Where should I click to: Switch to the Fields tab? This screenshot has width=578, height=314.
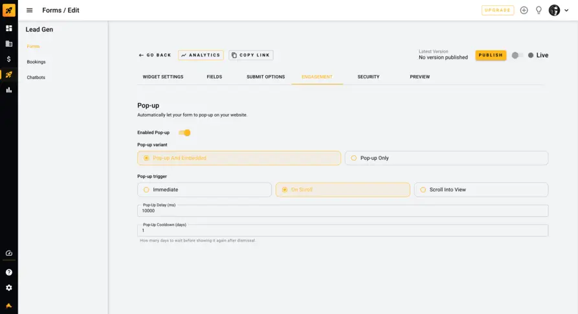[x=214, y=76]
